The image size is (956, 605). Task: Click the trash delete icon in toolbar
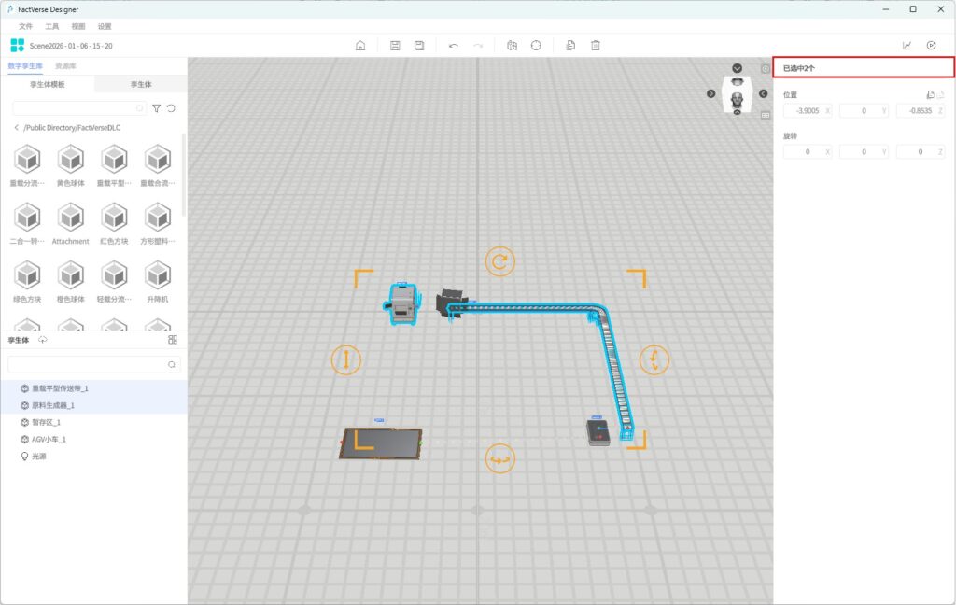[595, 46]
